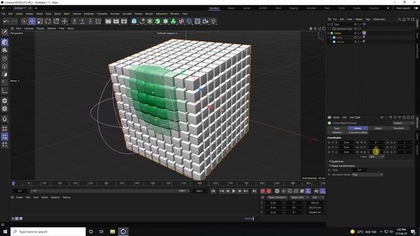Viewport: 420px width, 236px height.
Task: Click the Render View clapperboard icon
Action: click(x=108, y=21)
